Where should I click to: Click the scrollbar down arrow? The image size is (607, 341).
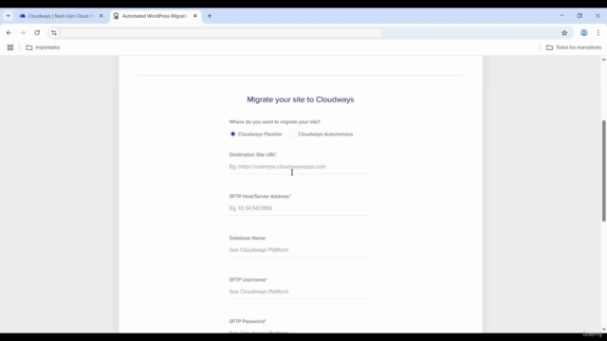(x=603, y=330)
